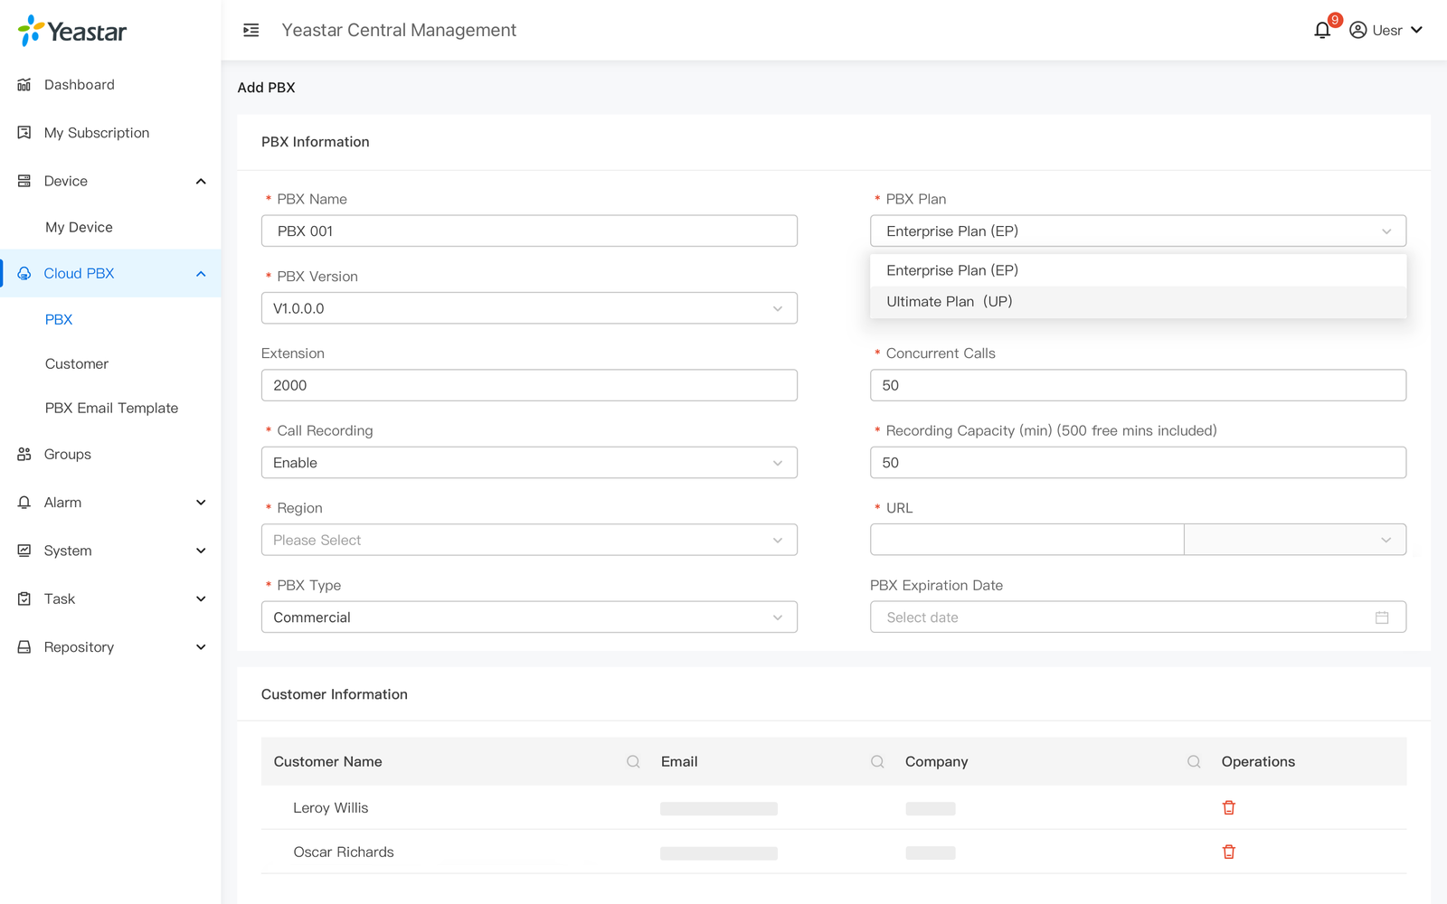Collapse the Device menu chevron
The height and width of the screenshot is (904, 1447).
(201, 182)
